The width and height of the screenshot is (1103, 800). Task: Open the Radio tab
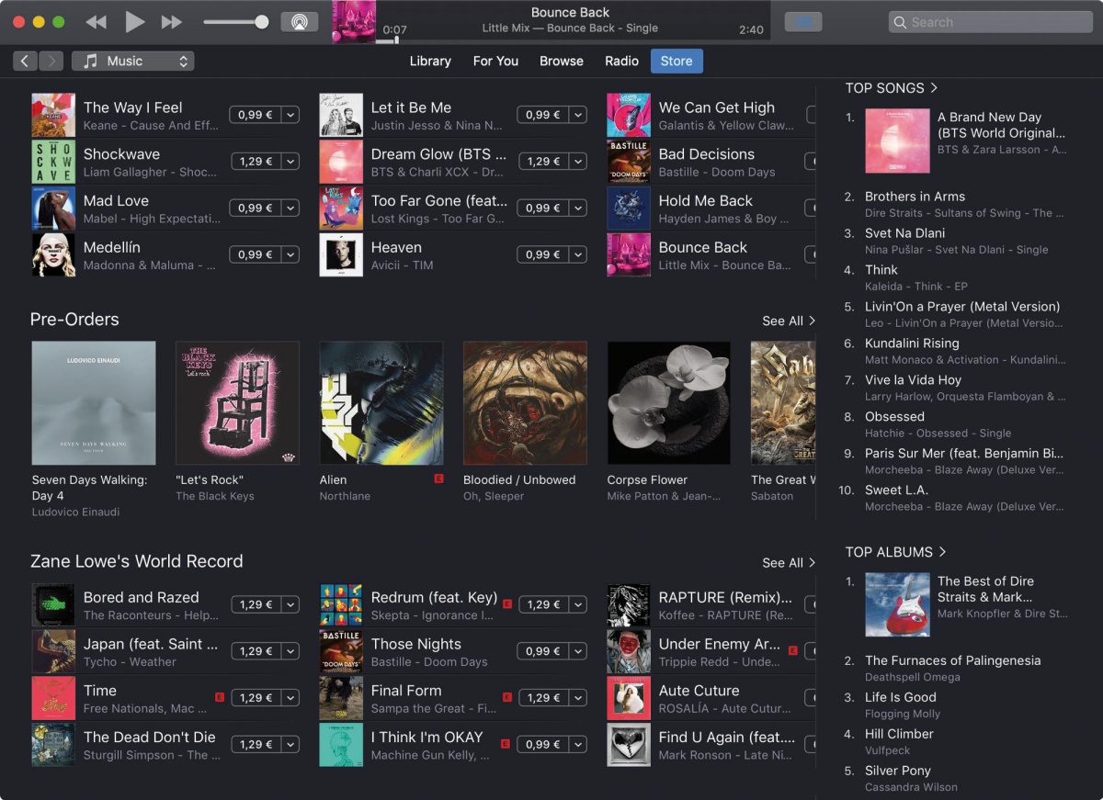coord(622,61)
